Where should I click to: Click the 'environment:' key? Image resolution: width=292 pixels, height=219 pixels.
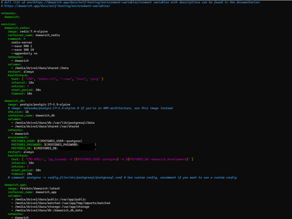pos(18,137)
